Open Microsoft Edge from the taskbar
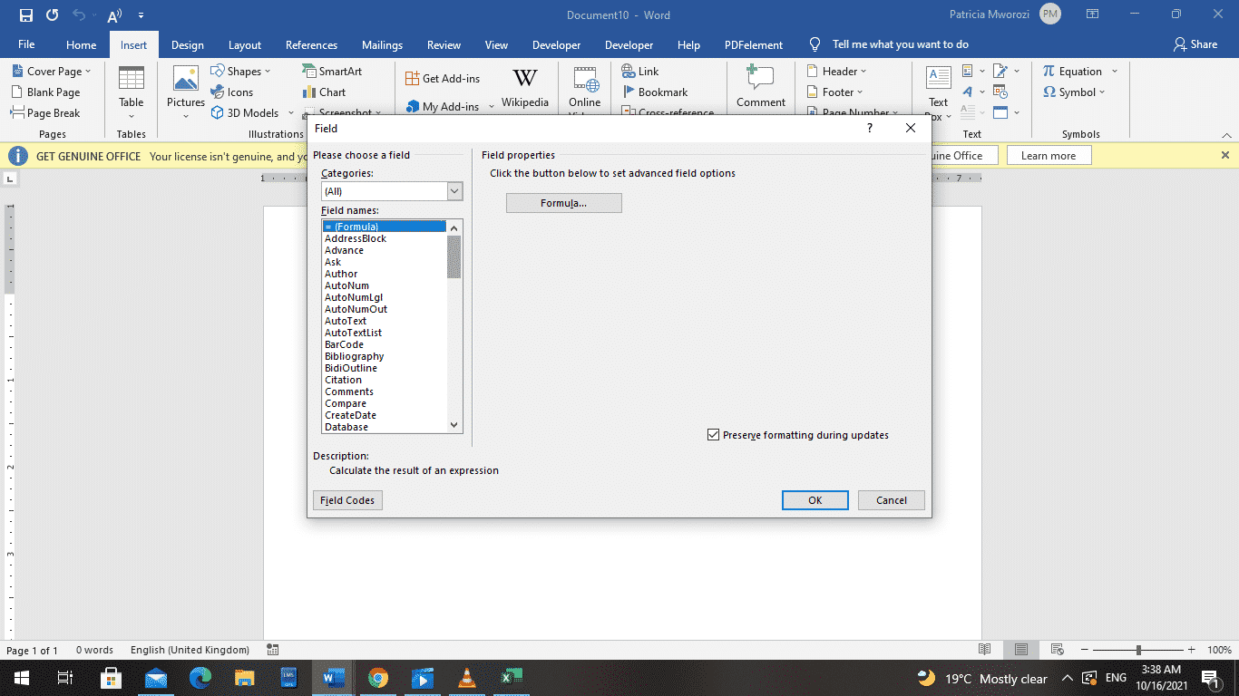This screenshot has width=1239, height=696. point(200,678)
